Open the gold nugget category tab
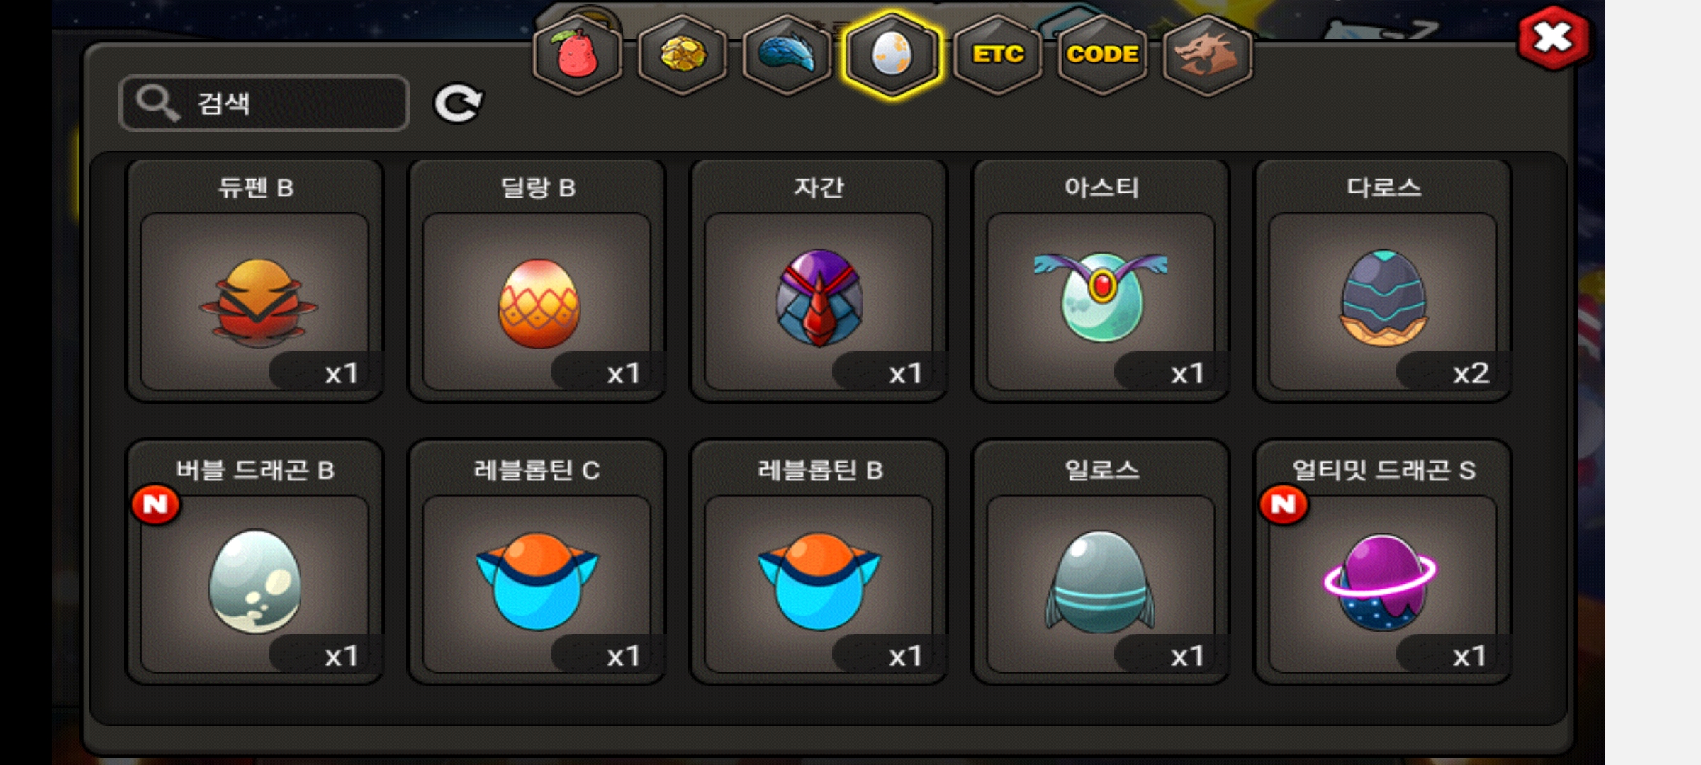 (x=683, y=55)
